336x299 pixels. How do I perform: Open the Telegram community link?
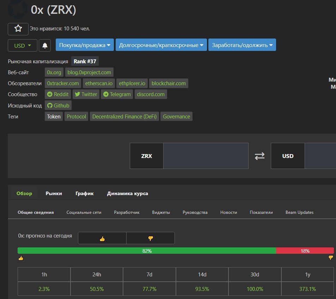pyautogui.click(x=117, y=94)
